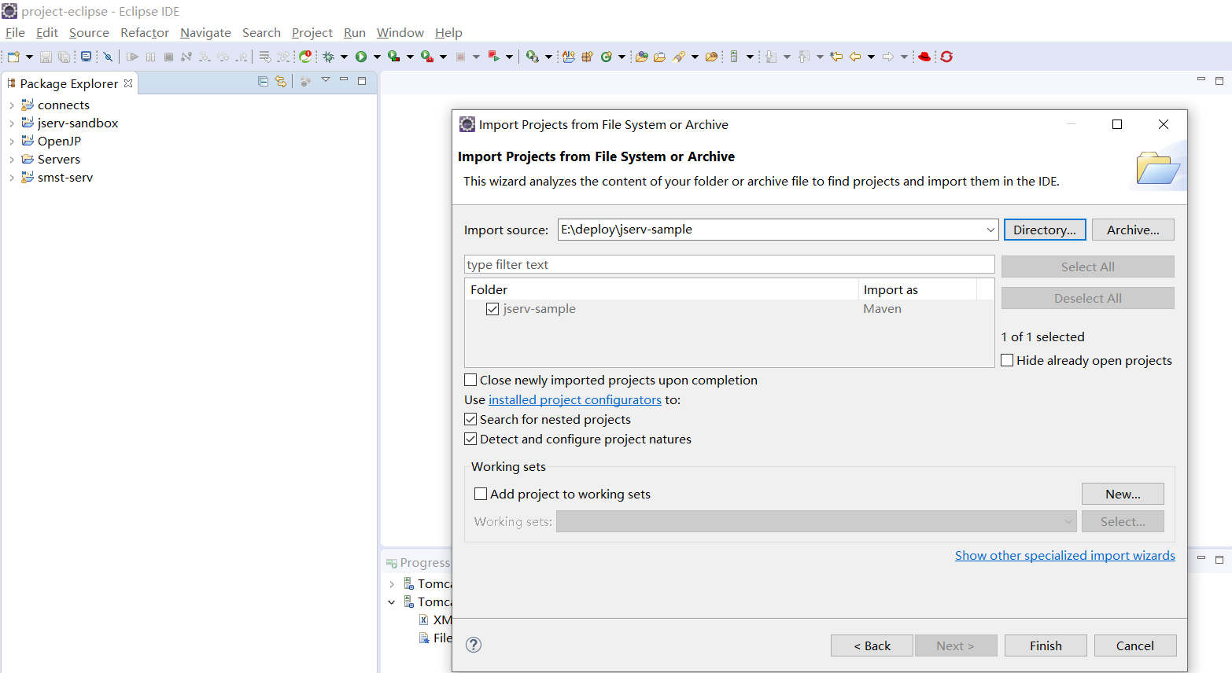Click the Red Hat icon in toolbar
The height and width of the screenshot is (673, 1232).
(x=925, y=57)
